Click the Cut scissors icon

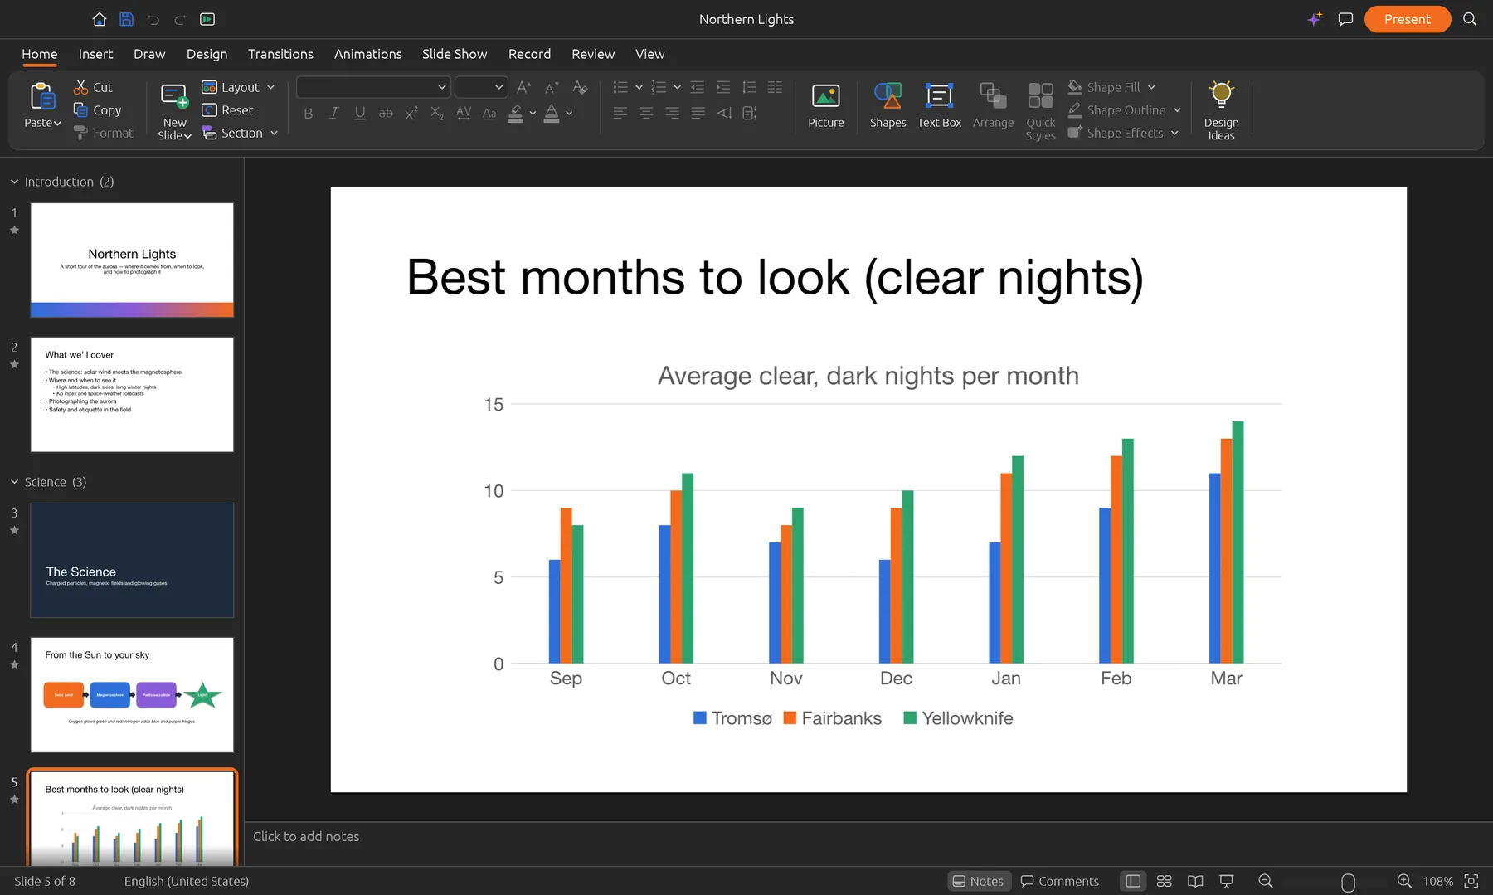tap(81, 87)
